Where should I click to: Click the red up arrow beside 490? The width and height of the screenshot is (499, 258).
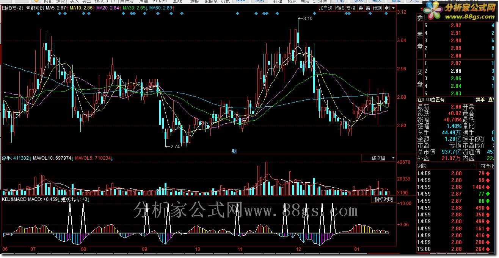click(489, 208)
